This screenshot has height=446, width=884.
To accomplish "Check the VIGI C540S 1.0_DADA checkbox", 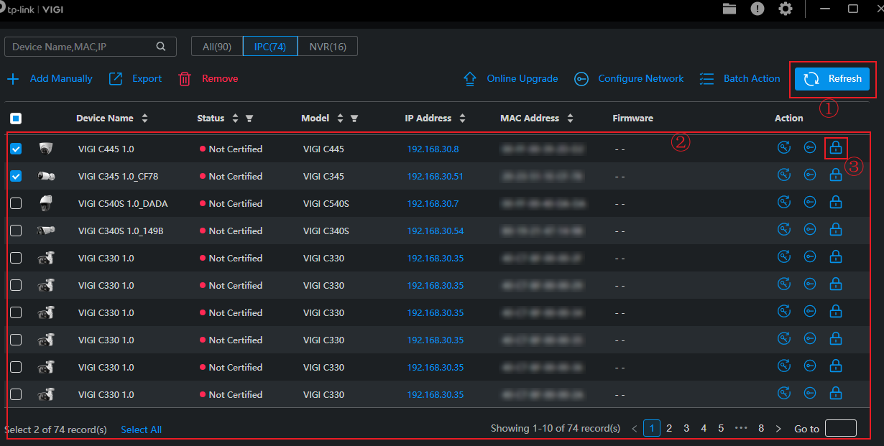I will [x=16, y=203].
